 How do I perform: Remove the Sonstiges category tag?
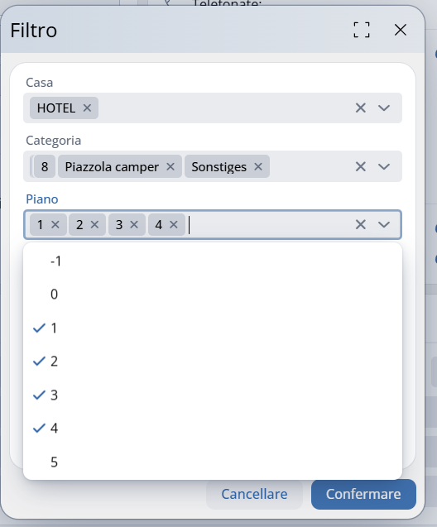258,166
